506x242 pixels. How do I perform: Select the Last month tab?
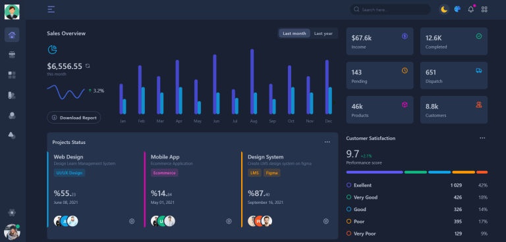[295, 34]
